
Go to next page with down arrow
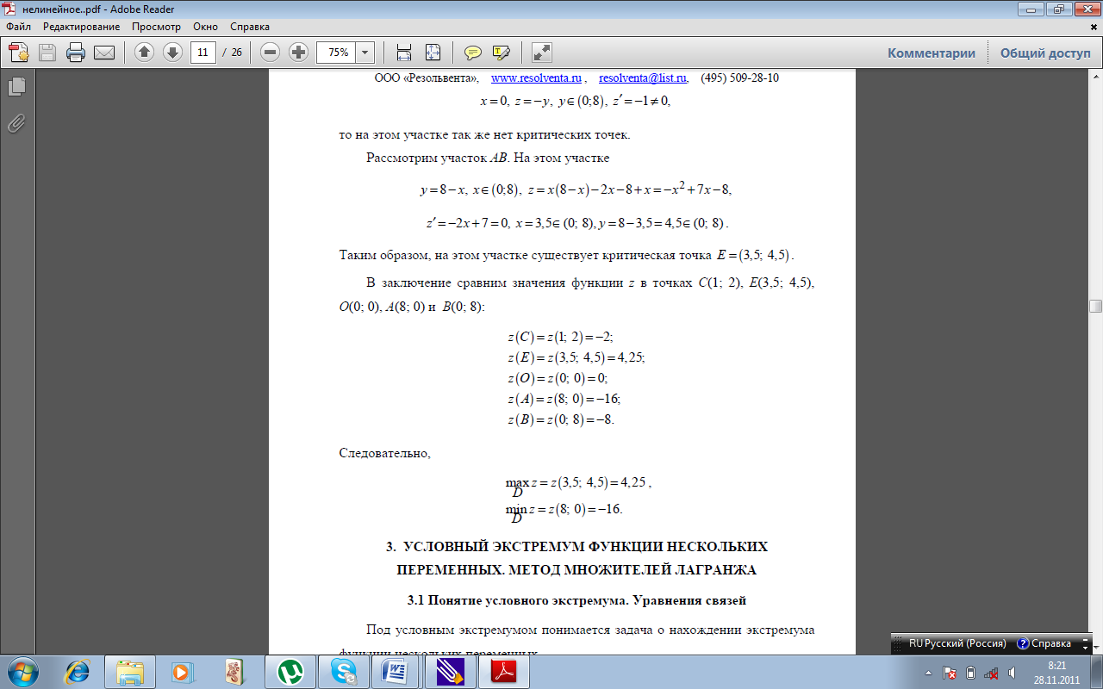click(x=172, y=53)
